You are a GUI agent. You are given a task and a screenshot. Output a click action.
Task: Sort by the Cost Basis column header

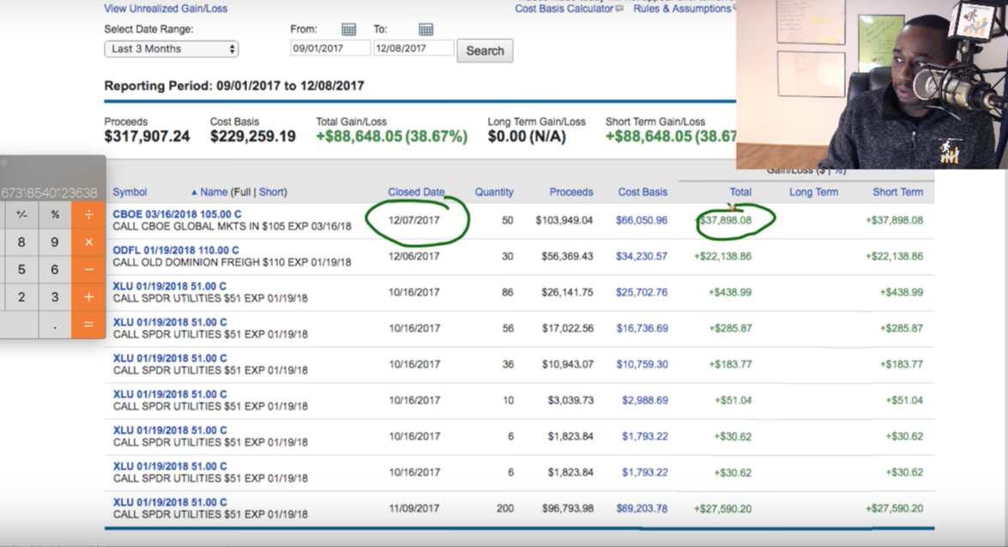point(643,192)
